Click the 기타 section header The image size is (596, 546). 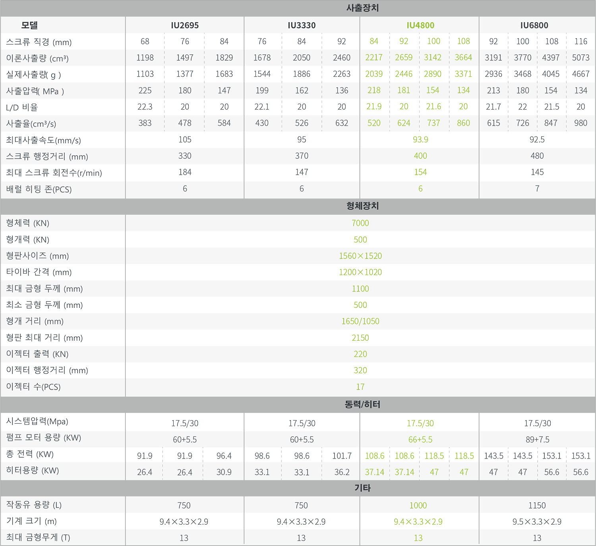click(x=362, y=488)
